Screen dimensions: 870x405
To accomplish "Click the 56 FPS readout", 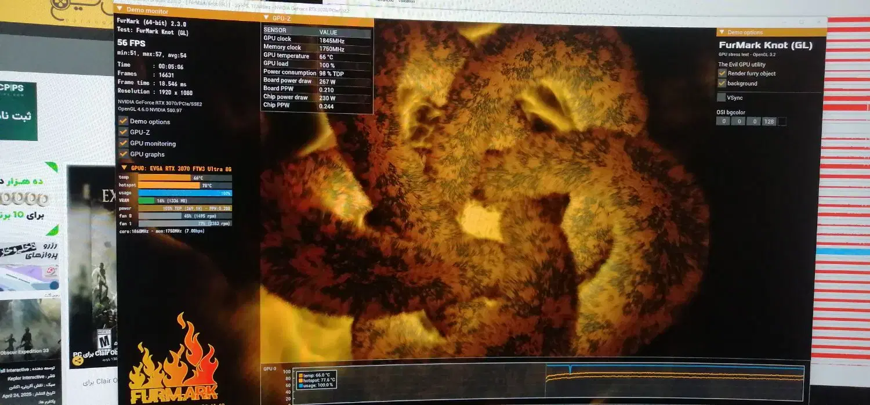I will (x=131, y=43).
